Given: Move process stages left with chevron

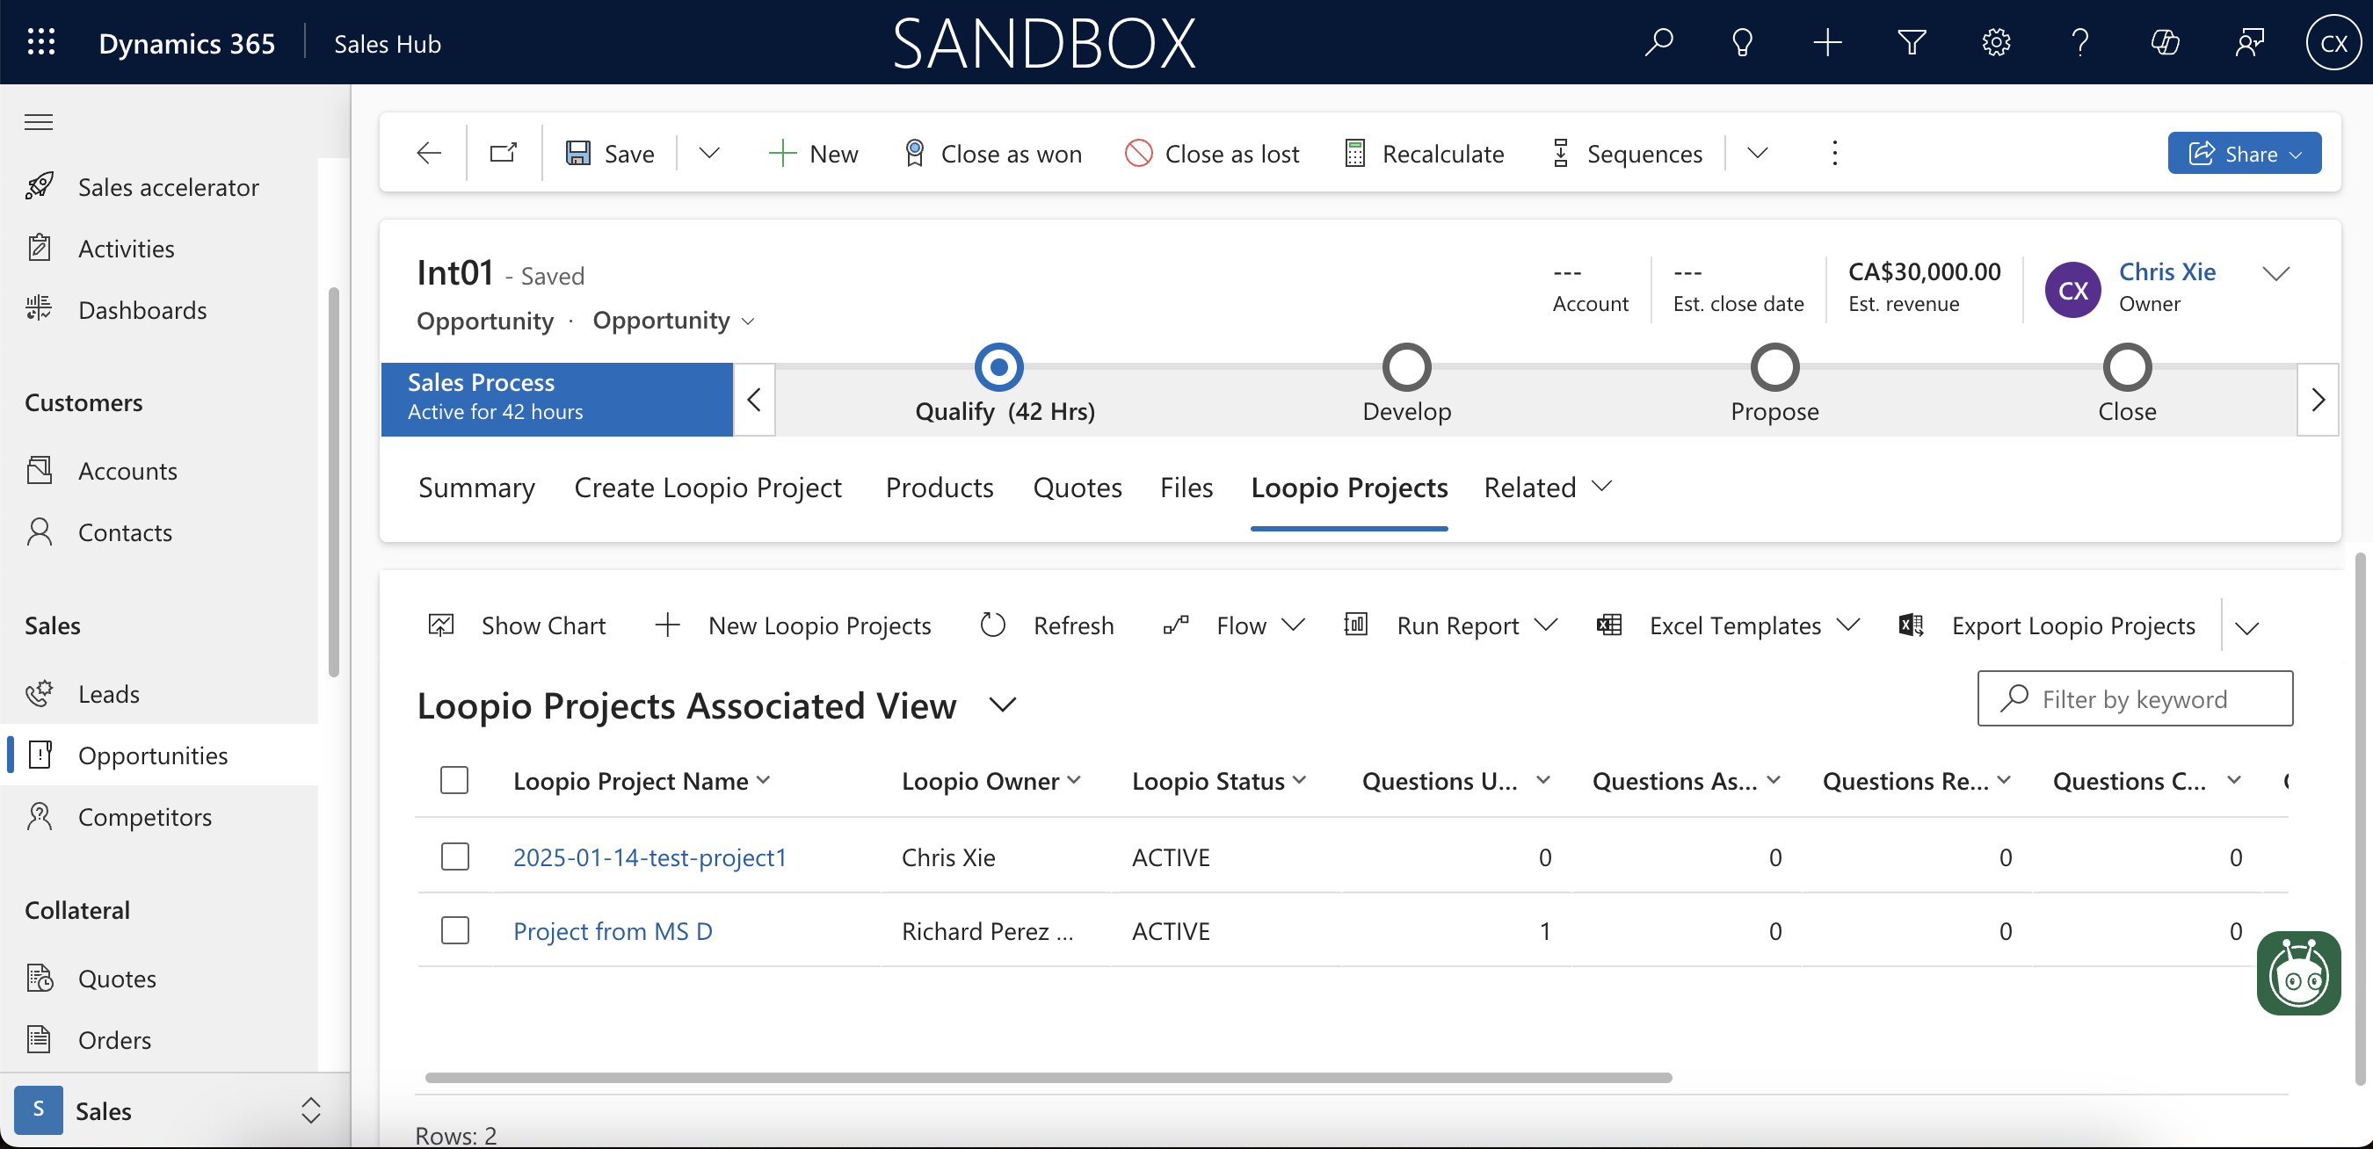Looking at the screenshot, I should 753,400.
